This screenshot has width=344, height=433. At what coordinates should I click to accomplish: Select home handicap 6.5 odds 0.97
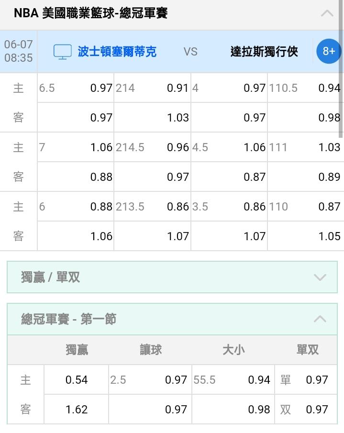tap(76, 88)
